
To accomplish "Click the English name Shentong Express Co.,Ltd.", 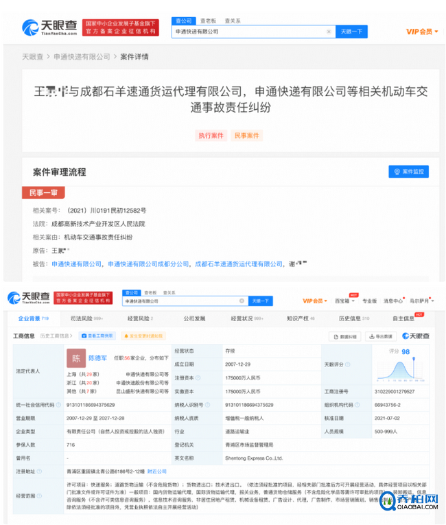I will click(x=254, y=458).
